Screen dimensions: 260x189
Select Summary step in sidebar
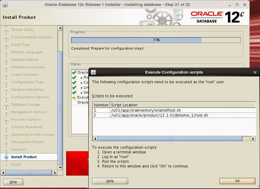19,149
